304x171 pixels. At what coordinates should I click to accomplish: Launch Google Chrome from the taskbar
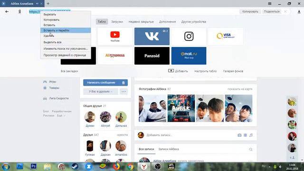coord(130,166)
